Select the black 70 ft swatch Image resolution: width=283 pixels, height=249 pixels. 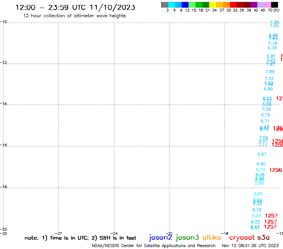coord(274,5)
